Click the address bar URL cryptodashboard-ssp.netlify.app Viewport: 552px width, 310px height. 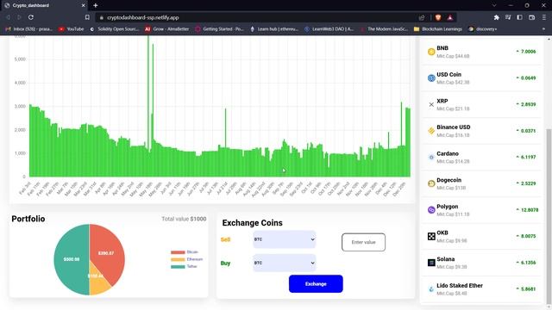pos(143,17)
